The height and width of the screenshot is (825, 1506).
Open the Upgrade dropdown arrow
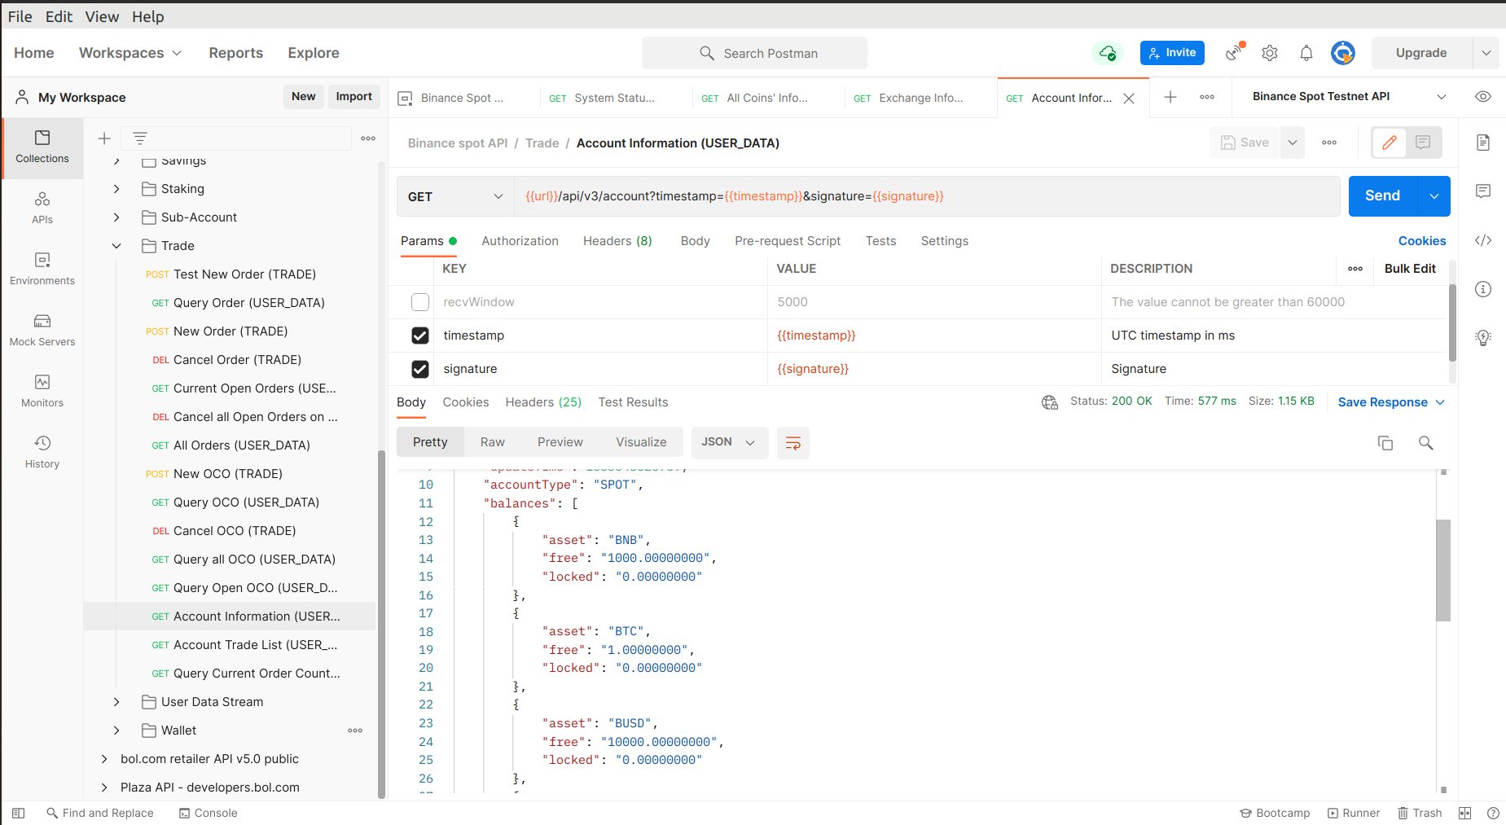[x=1486, y=53]
